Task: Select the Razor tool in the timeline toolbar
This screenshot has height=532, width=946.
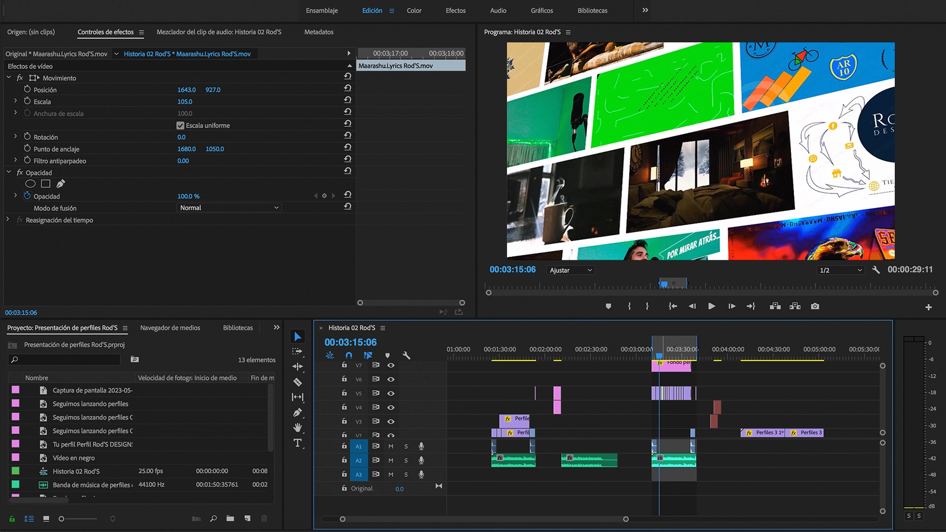Action: tap(298, 382)
